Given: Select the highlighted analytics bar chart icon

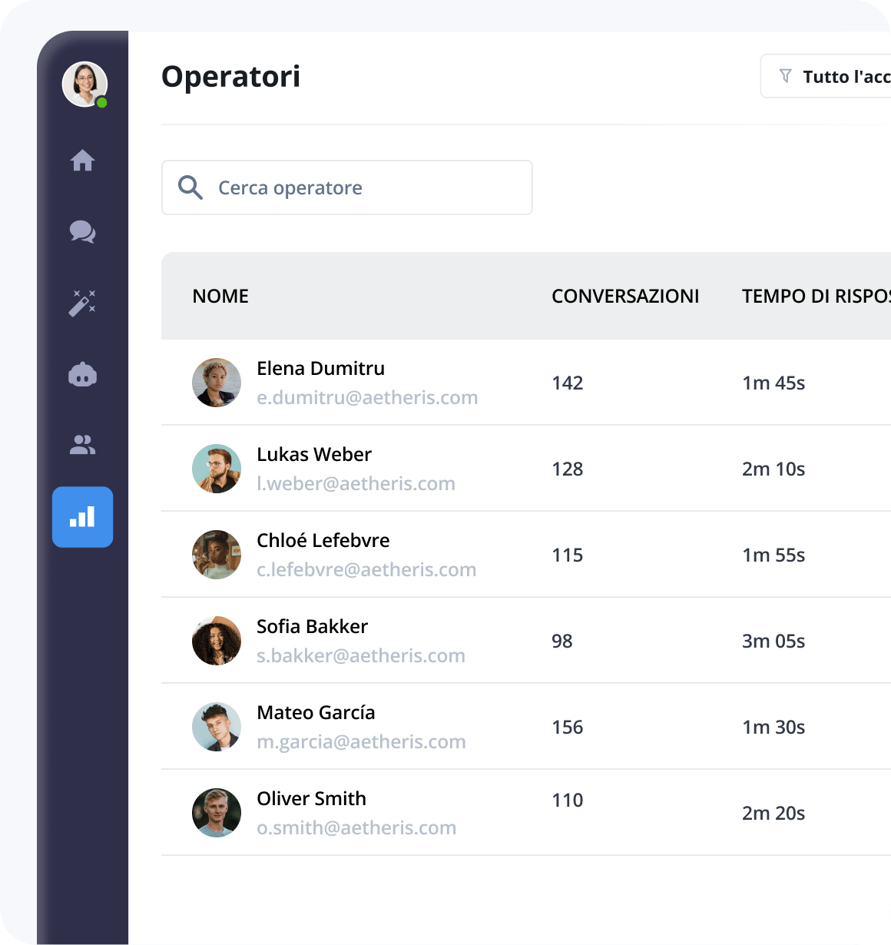Looking at the screenshot, I should [x=82, y=517].
